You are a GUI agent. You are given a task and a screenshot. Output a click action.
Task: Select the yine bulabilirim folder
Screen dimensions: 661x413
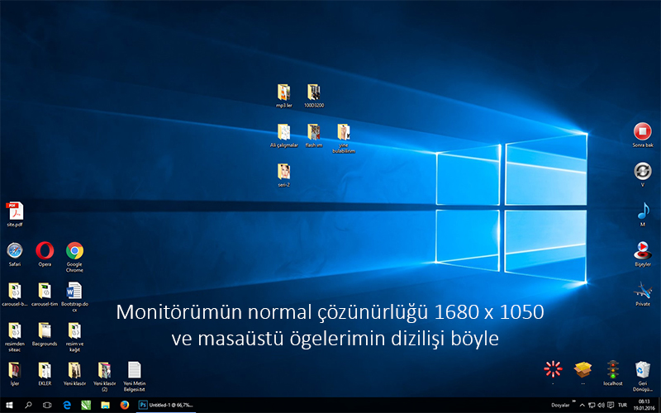click(344, 138)
